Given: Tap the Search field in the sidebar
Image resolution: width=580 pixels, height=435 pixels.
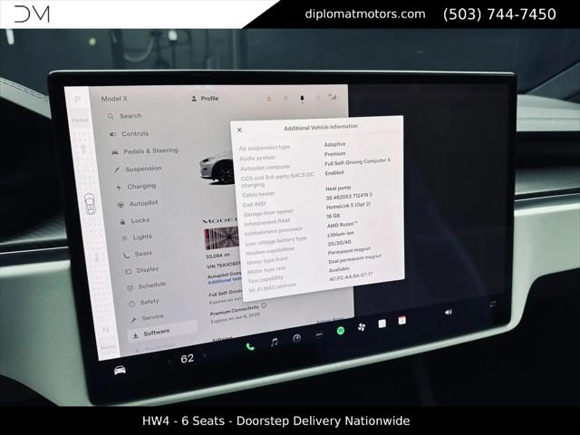Looking at the screenshot, I should (125, 116).
